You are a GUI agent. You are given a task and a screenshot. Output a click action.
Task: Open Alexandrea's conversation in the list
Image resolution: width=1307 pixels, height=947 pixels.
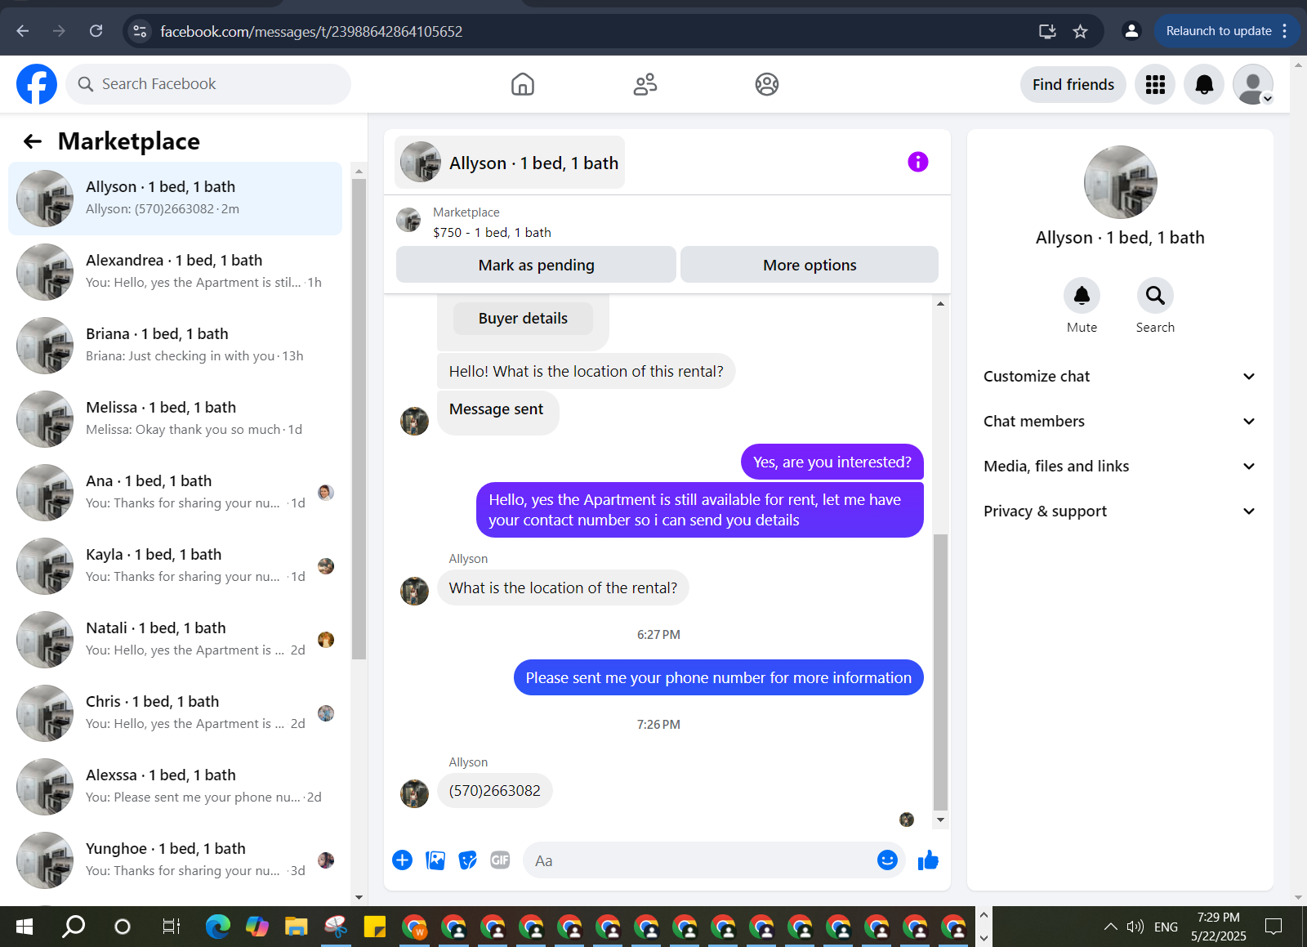tap(175, 272)
